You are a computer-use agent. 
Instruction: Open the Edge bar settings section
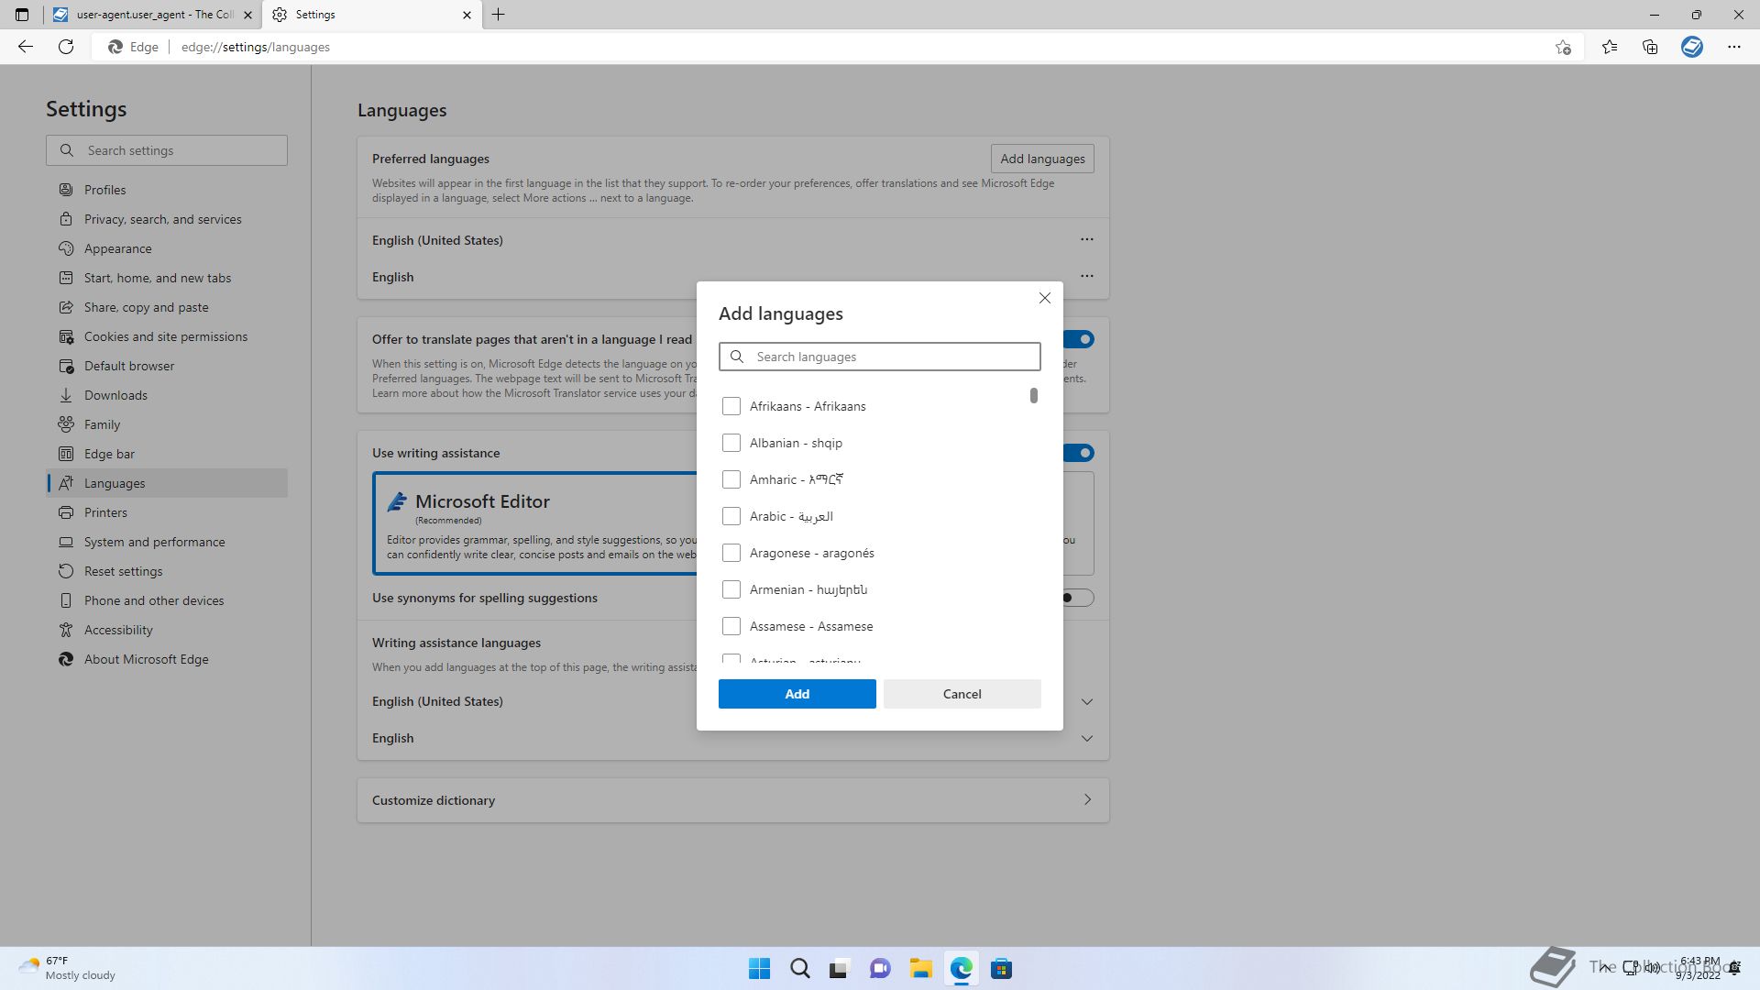(x=167, y=454)
